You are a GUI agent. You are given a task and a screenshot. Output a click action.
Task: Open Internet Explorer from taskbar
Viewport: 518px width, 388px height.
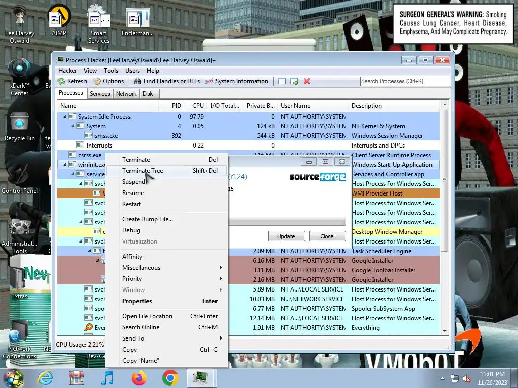(45, 378)
